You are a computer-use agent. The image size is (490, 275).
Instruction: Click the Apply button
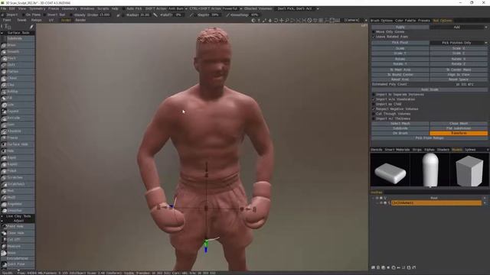[400, 27]
